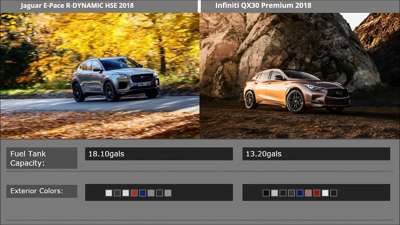Click the Infiniti QX30 car photo
This screenshot has width=400, height=225.
point(300,76)
